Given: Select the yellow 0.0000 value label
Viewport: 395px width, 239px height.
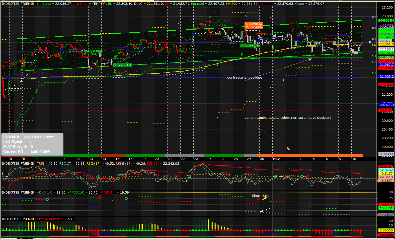Looking at the screenshot, I should click(386, 230).
